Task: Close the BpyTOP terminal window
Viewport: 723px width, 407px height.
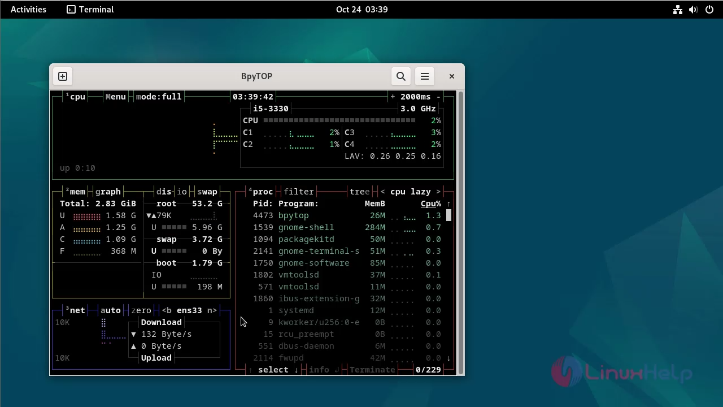Action: 452,76
